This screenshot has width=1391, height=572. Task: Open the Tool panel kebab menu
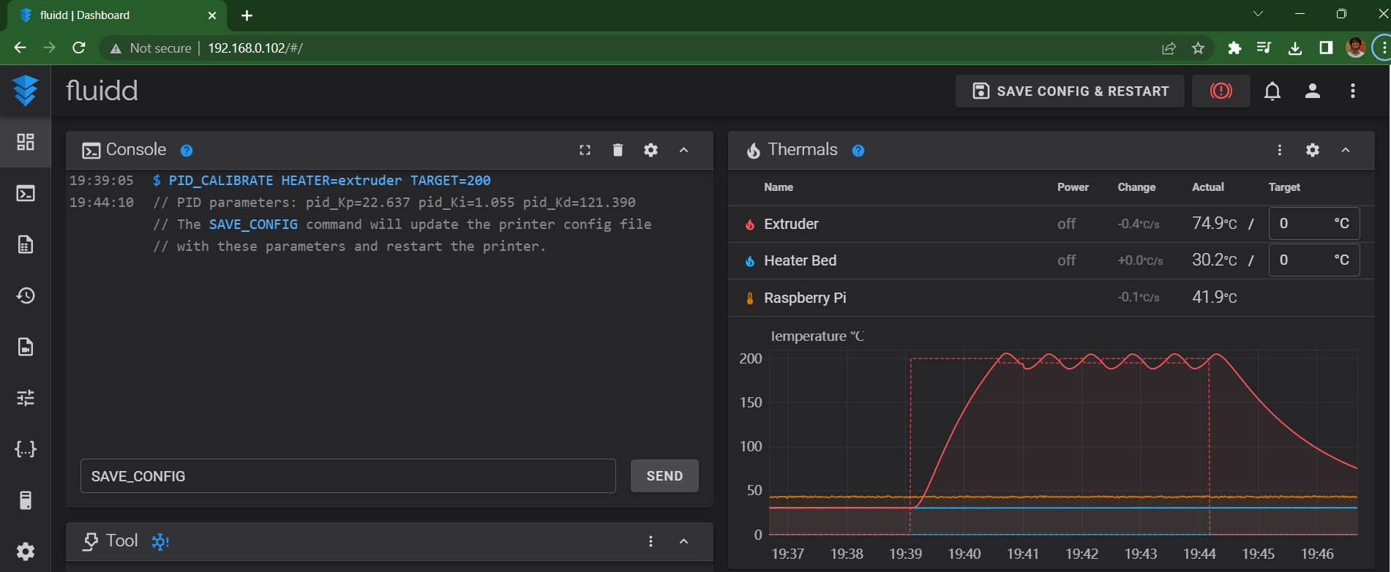(x=650, y=541)
